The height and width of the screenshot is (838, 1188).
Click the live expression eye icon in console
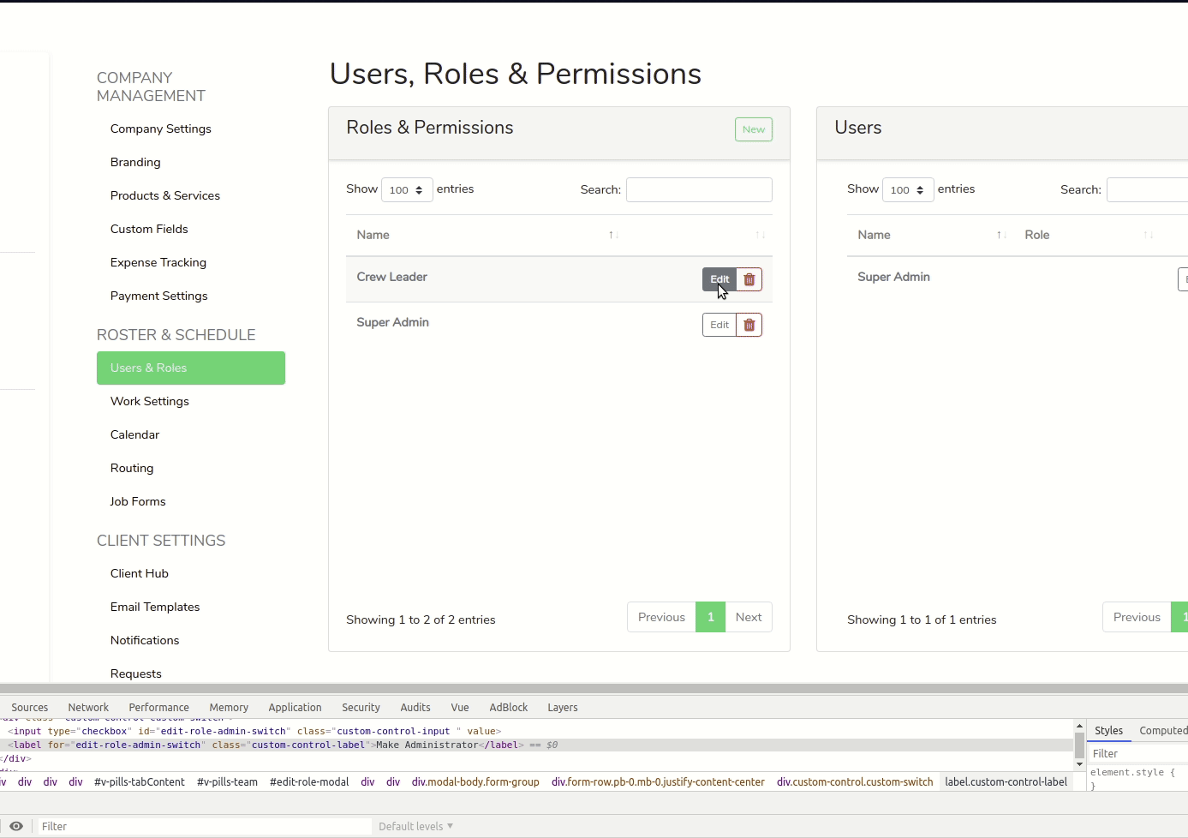(x=15, y=825)
